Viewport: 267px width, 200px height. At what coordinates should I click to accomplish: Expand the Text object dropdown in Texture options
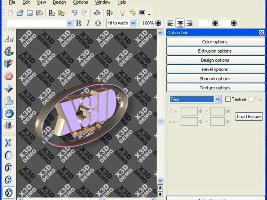[218, 99]
